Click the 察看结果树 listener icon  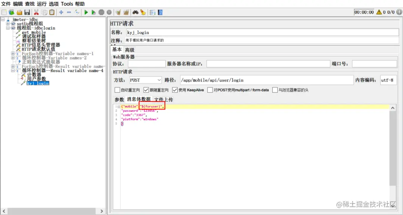18,41
